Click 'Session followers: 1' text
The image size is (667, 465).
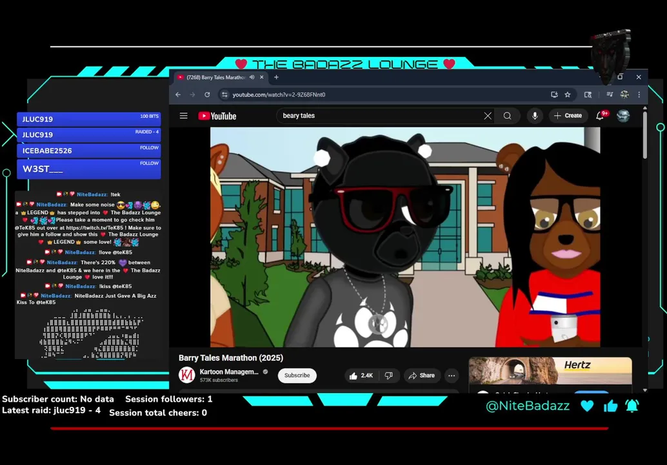(168, 399)
